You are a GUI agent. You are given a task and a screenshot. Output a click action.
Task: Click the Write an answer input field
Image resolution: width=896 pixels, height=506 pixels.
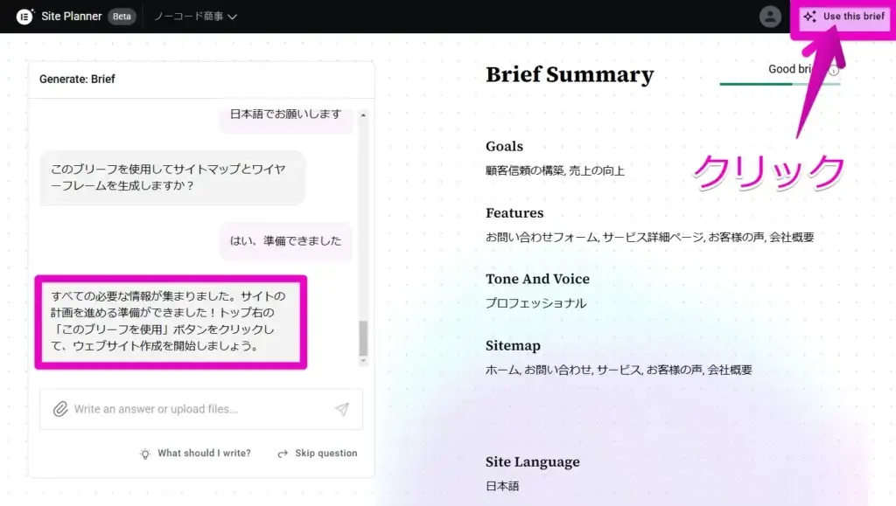pyautogui.click(x=201, y=409)
